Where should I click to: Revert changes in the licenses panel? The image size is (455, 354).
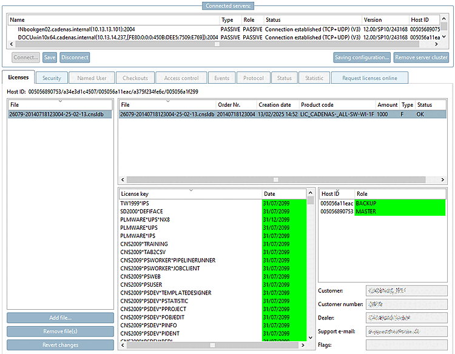pyautogui.click(x=60, y=345)
